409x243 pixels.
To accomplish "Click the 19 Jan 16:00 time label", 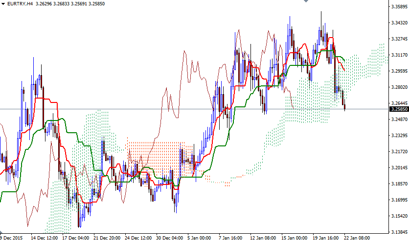I will pos(325,238).
